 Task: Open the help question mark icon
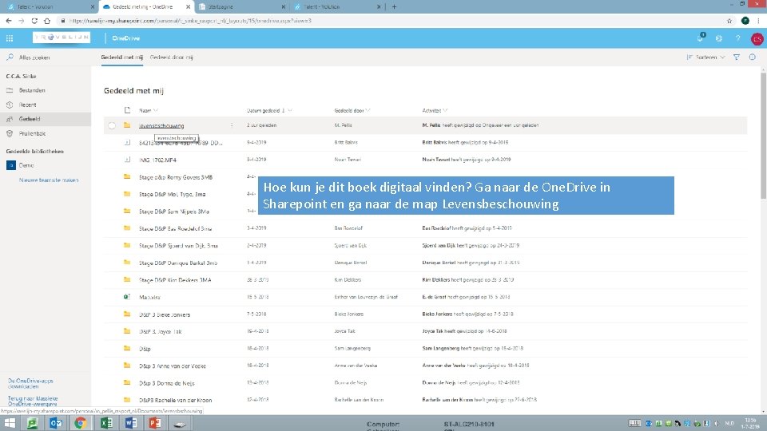click(737, 38)
